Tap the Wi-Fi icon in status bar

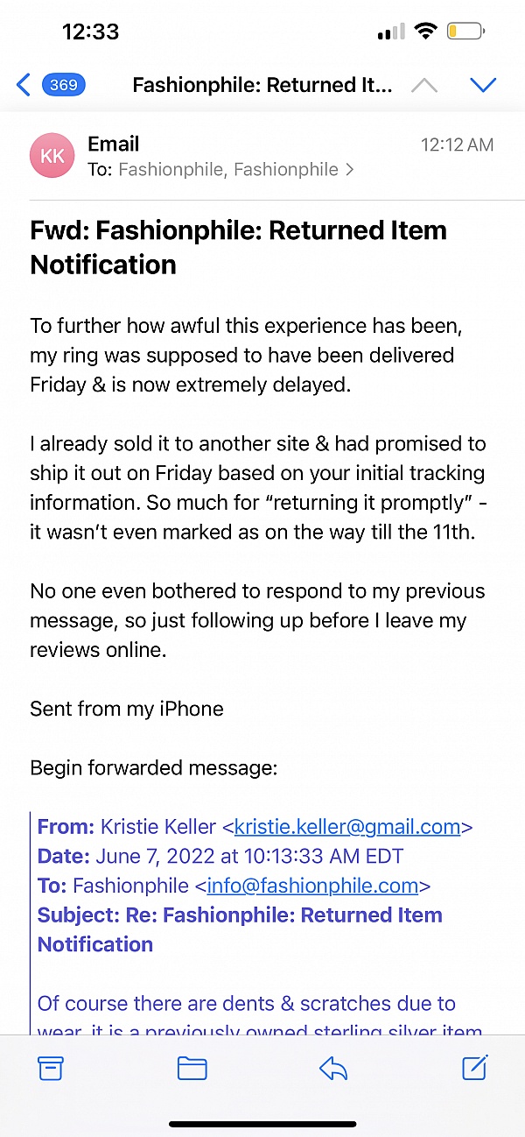[426, 31]
